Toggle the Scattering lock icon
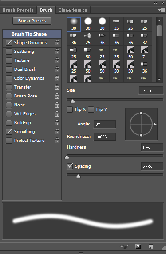The image size is (166, 254). pyautogui.click(x=57, y=52)
